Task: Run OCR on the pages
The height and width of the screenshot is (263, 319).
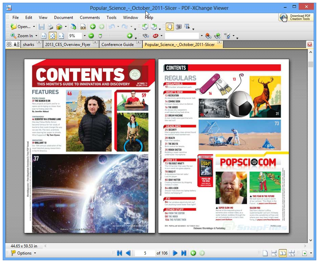Action: coord(83,27)
